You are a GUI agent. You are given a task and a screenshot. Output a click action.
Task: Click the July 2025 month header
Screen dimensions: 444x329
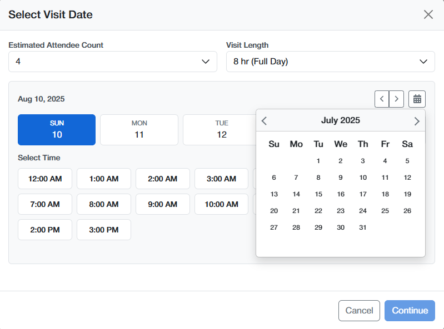coord(341,120)
